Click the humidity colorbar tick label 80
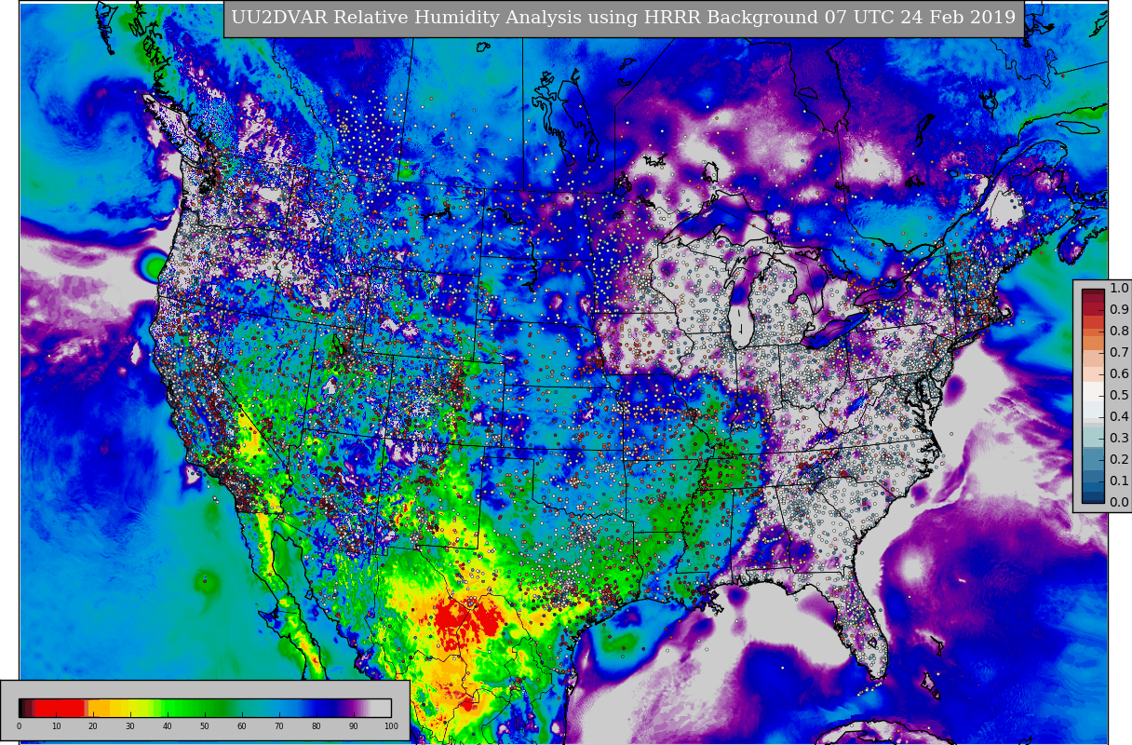The height and width of the screenshot is (745, 1132). pos(317,726)
